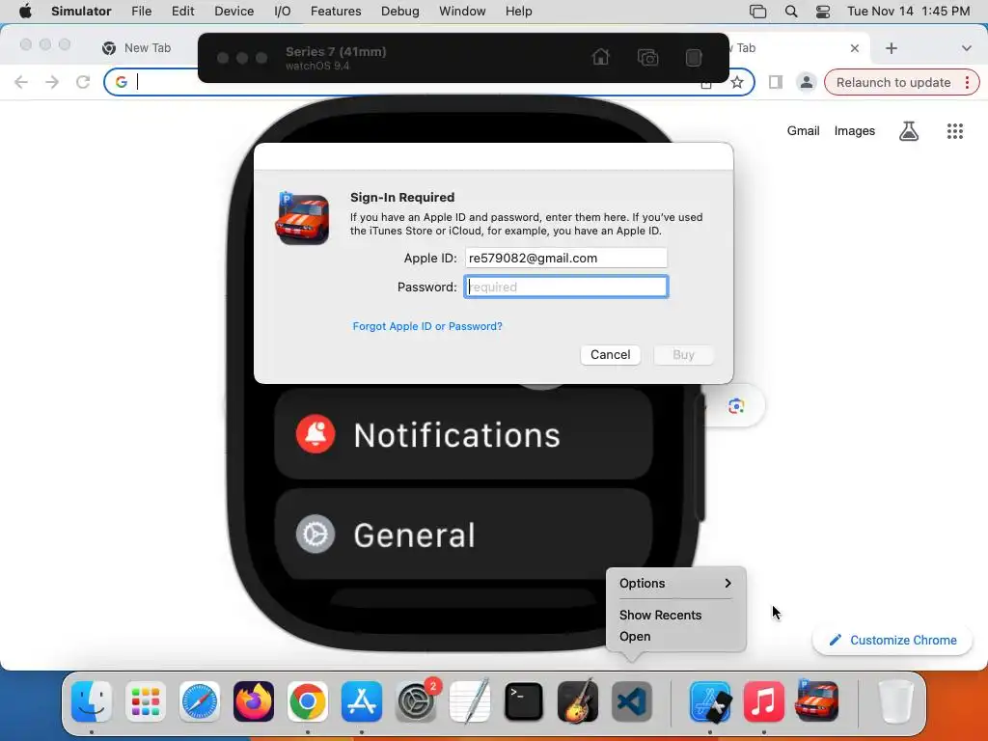988x741 pixels.
Task: Open the Debug menu
Action: coord(400,12)
